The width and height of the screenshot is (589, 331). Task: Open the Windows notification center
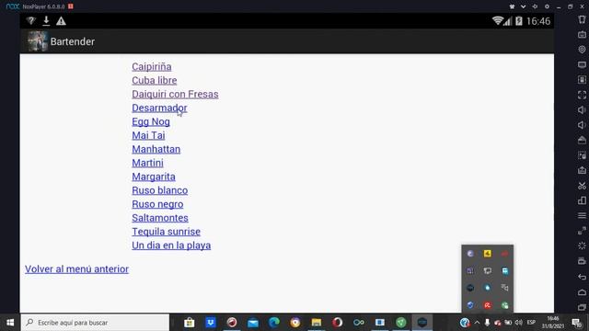pyautogui.click(x=577, y=323)
